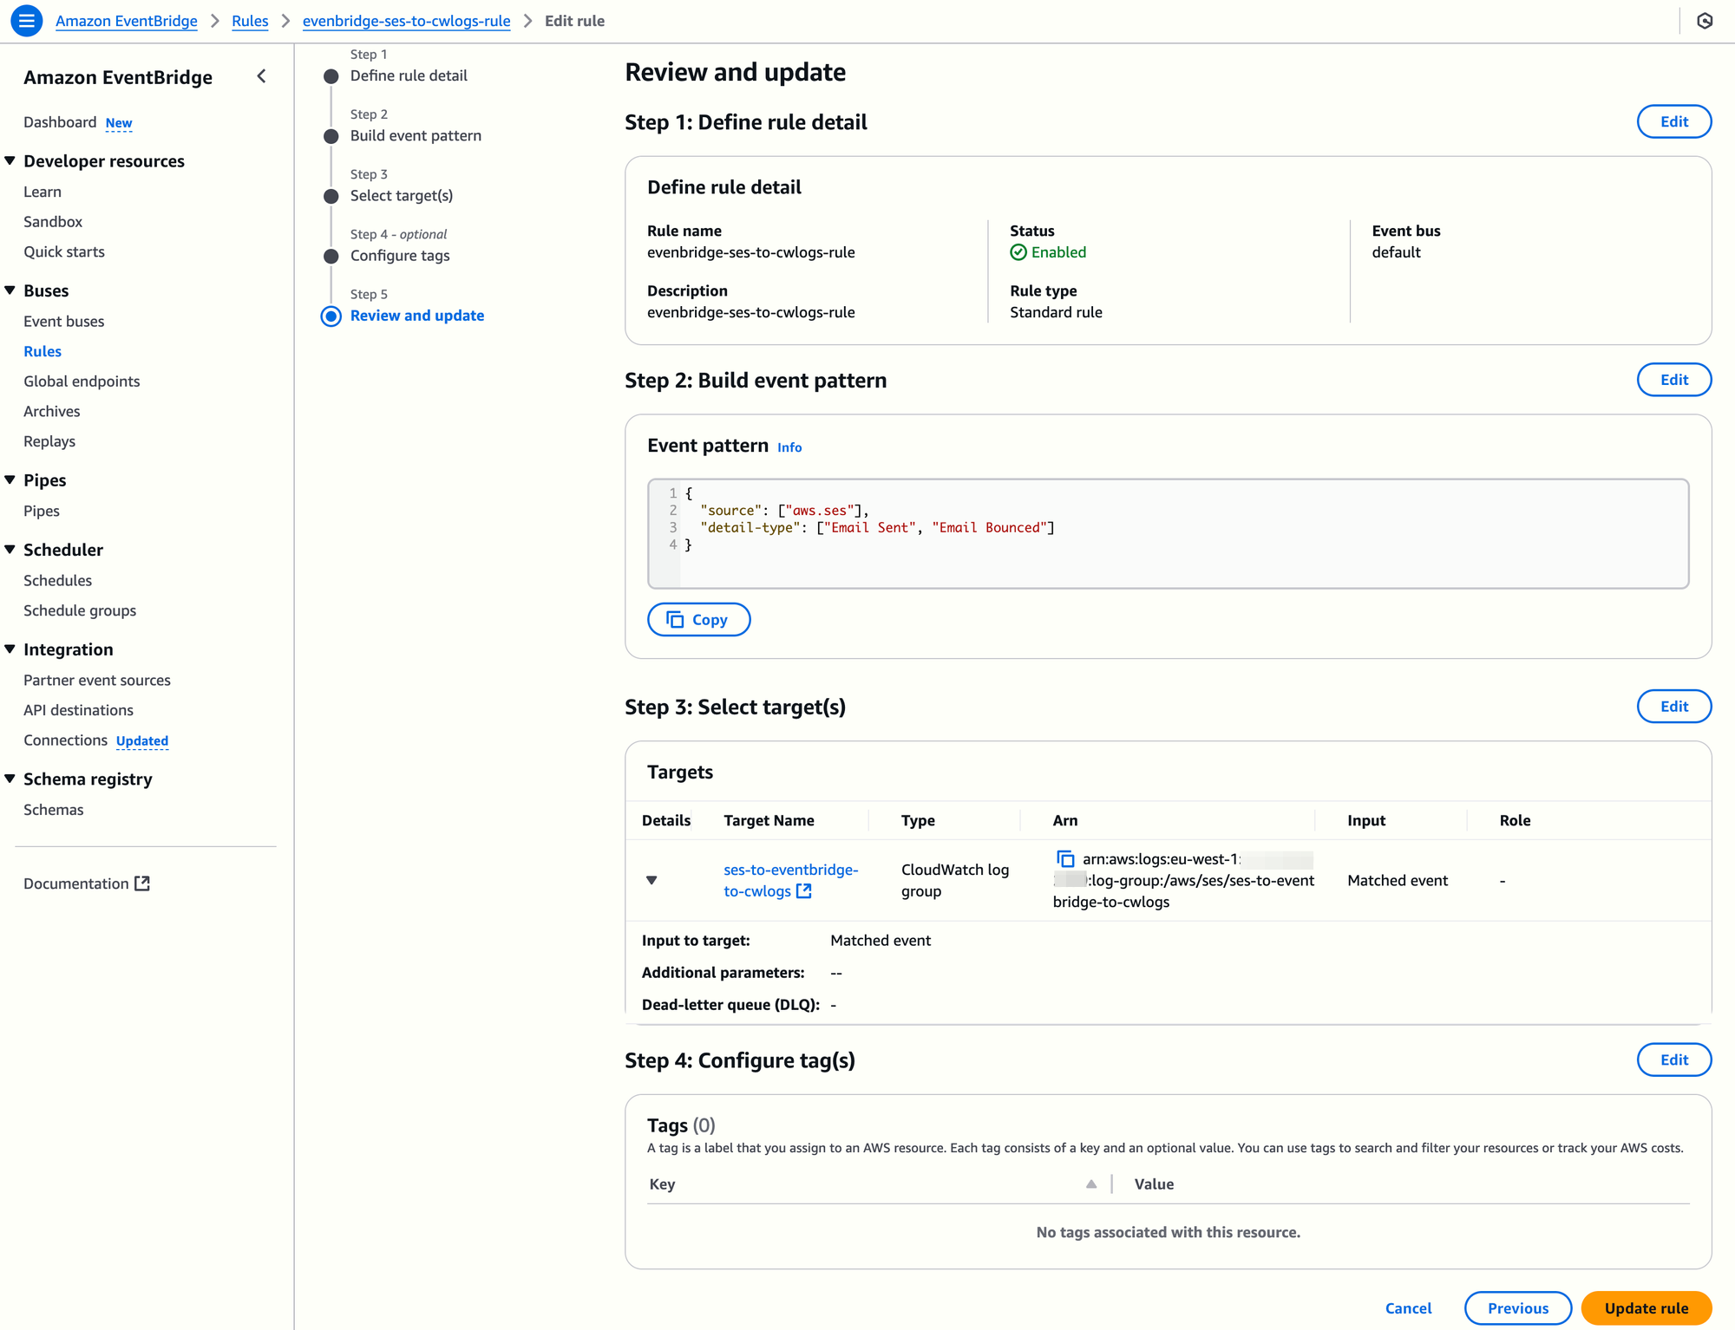Select the Select target(s) step bullet
Image resolution: width=1735 pixels, height=1330 pixels.
click(331, 196)
